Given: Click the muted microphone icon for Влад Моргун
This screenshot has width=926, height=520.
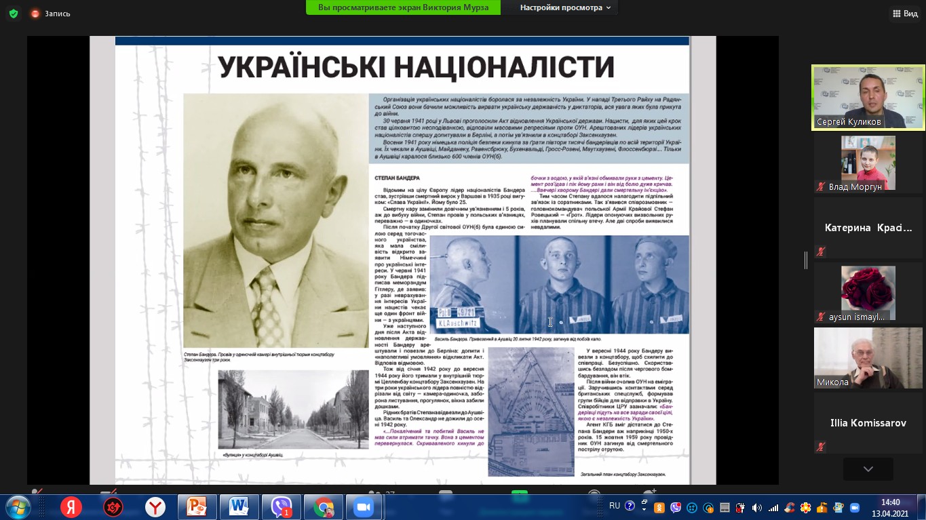Looking at the screenshot, I should point(821,186).
